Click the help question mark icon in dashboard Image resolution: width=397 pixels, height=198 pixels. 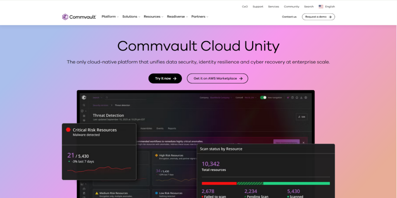coord(292,98)
